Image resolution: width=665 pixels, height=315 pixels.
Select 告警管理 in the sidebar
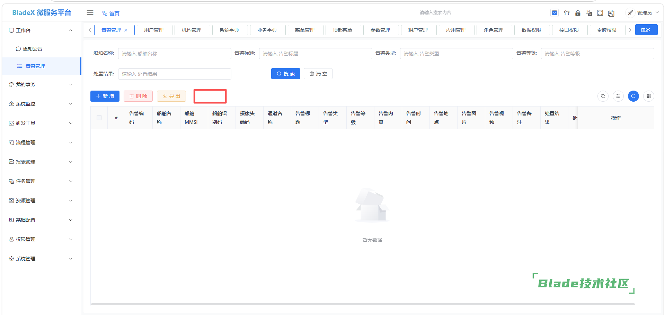click(42, 66)
